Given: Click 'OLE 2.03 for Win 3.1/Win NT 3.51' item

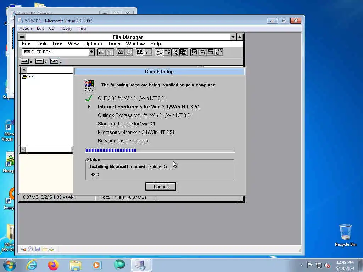Looking at the screenshot, I should click(x=132, y=98).
